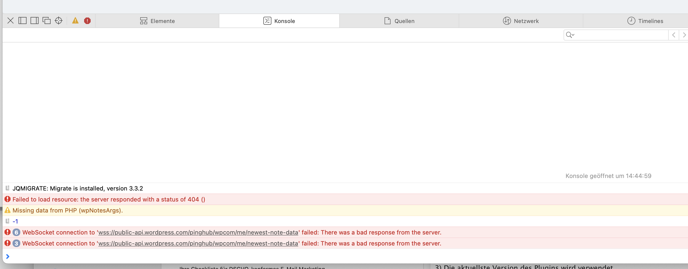The width and height of the screenshot is (688, 269).
Task: Go to previous search result arrow
Action: point(673,35)
